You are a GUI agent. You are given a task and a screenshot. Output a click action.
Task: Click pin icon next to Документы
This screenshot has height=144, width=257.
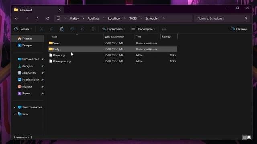[43, 73]
